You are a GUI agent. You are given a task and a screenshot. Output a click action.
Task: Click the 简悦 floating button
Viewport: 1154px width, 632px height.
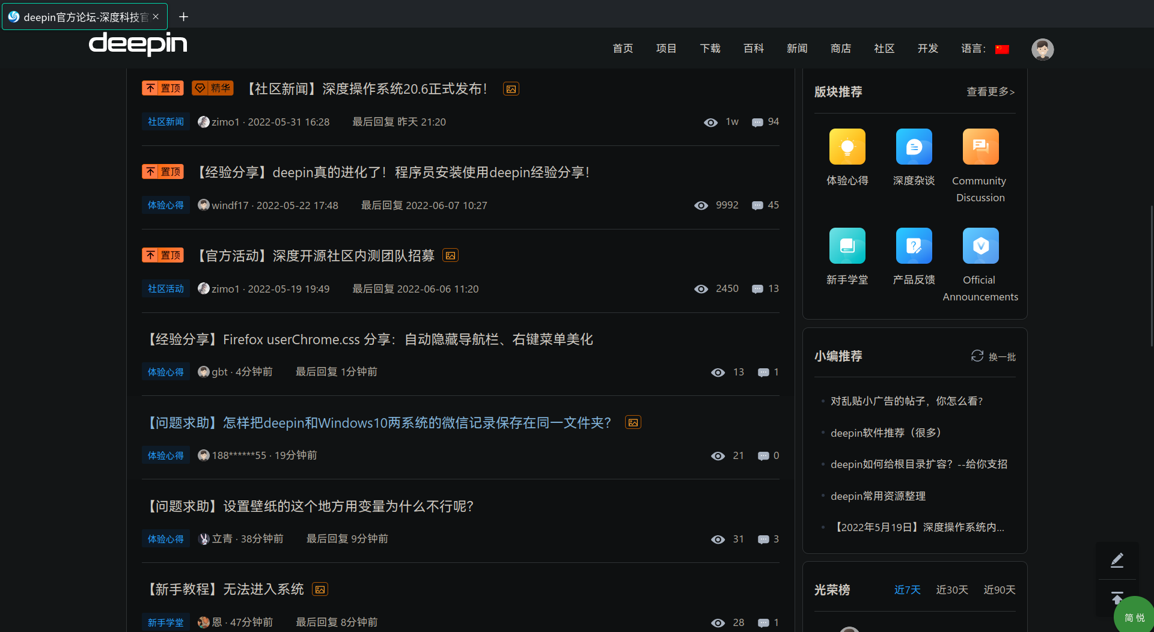(x=1134, y=615)
